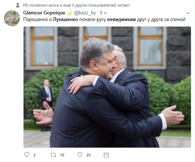Click the reply count number 2
This screenshot has width=195, height=162.
[35, 155]
